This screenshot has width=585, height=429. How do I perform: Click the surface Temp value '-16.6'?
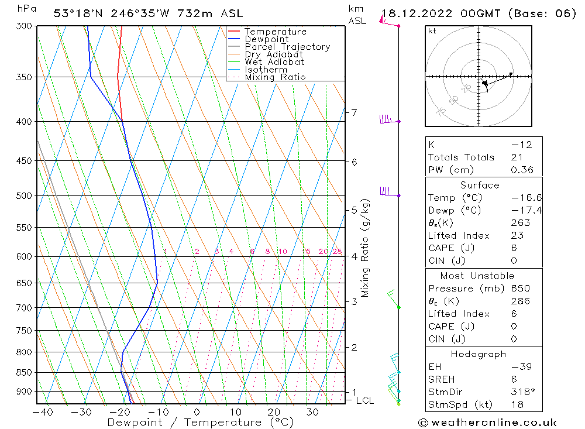[x=526, y=198]
